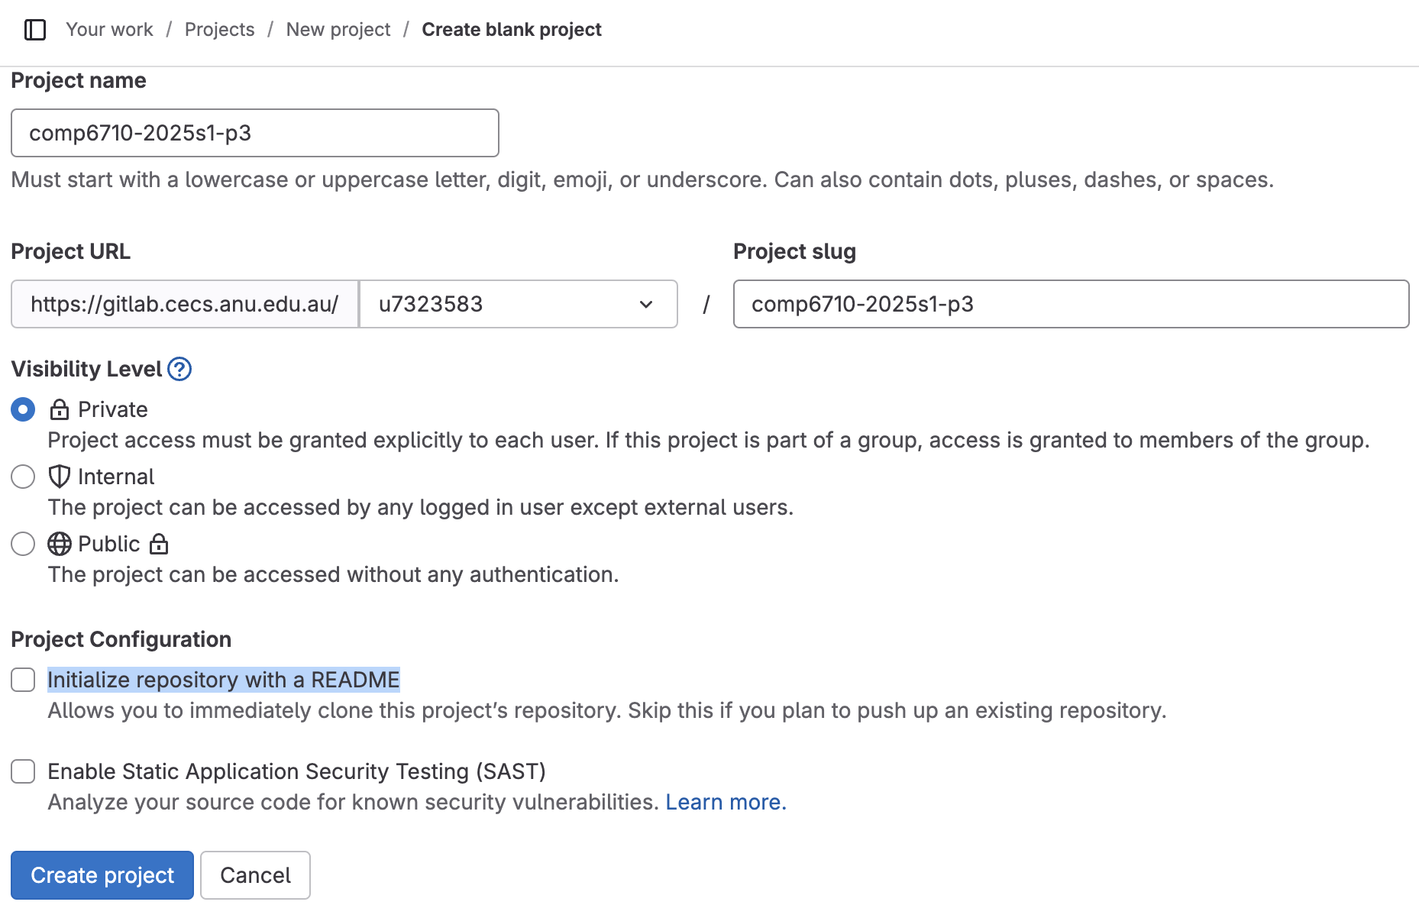Click the Cancel button
1419x918 pixels.
pyautogui.click(x=255, y=875)
